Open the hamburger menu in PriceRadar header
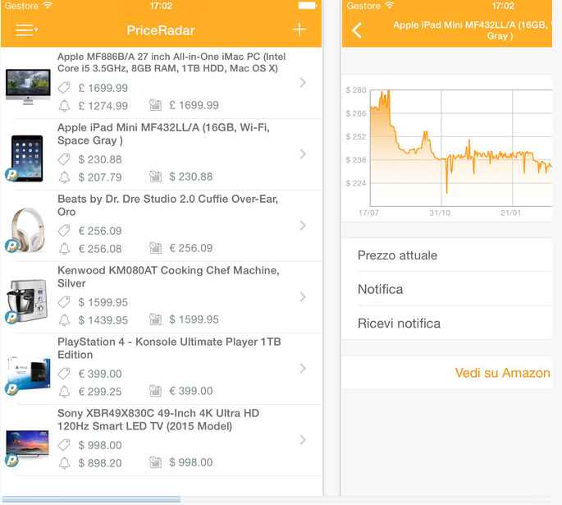The height and width of the screenshot is (505, 562). (x=26, y=30)
